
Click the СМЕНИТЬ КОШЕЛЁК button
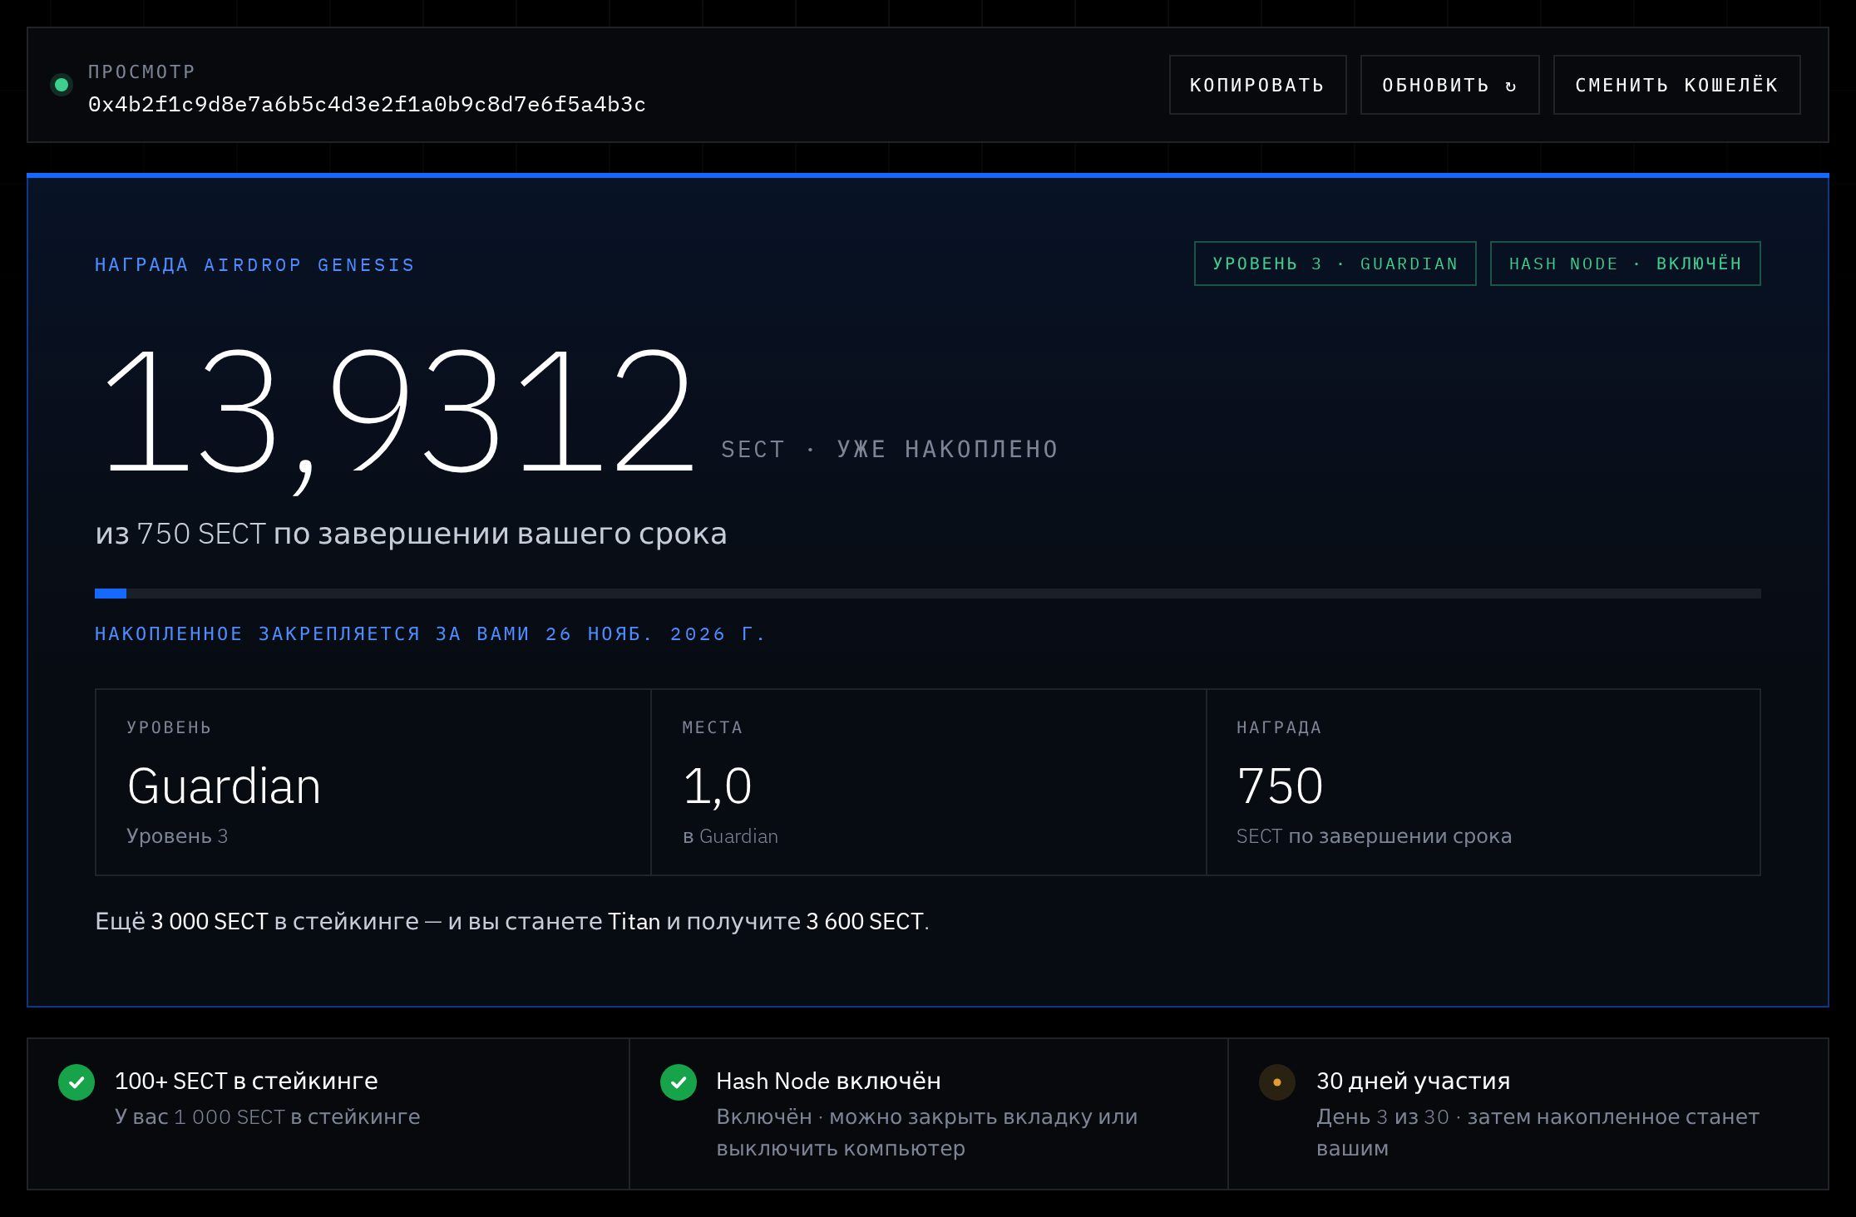[1676, 85]
